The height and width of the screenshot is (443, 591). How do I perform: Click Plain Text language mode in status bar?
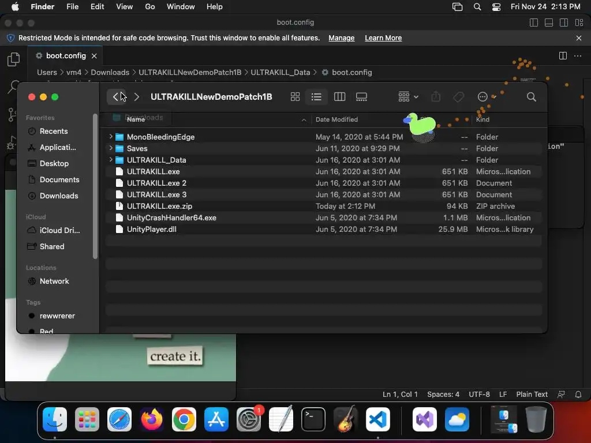click(x=532, y=395)
